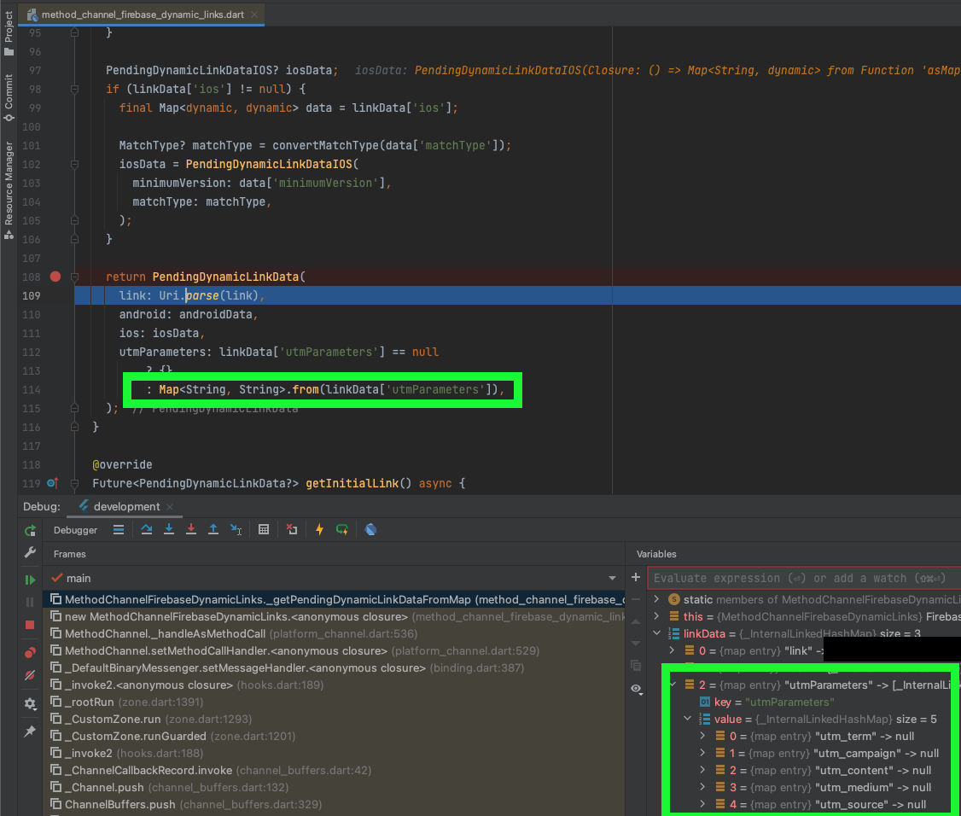Select the development debug tab
This screenshot has width=961, height=816.
126,507
